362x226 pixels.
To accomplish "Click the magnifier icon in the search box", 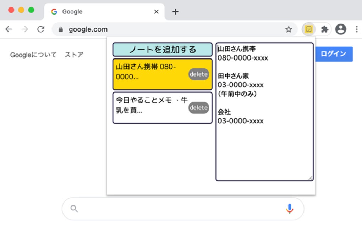I will 74,209.
